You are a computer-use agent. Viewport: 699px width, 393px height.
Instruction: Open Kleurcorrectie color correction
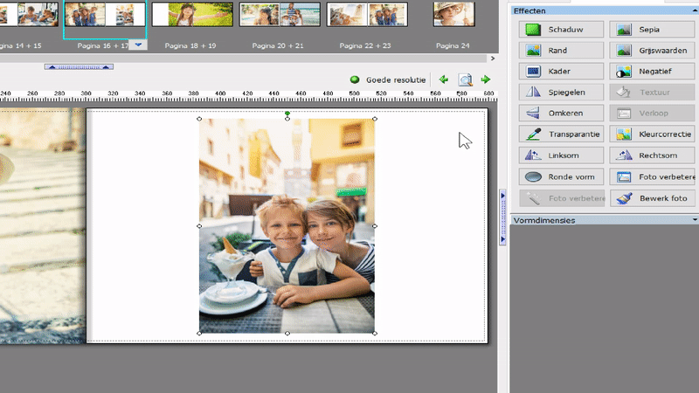tap(653, 134)
